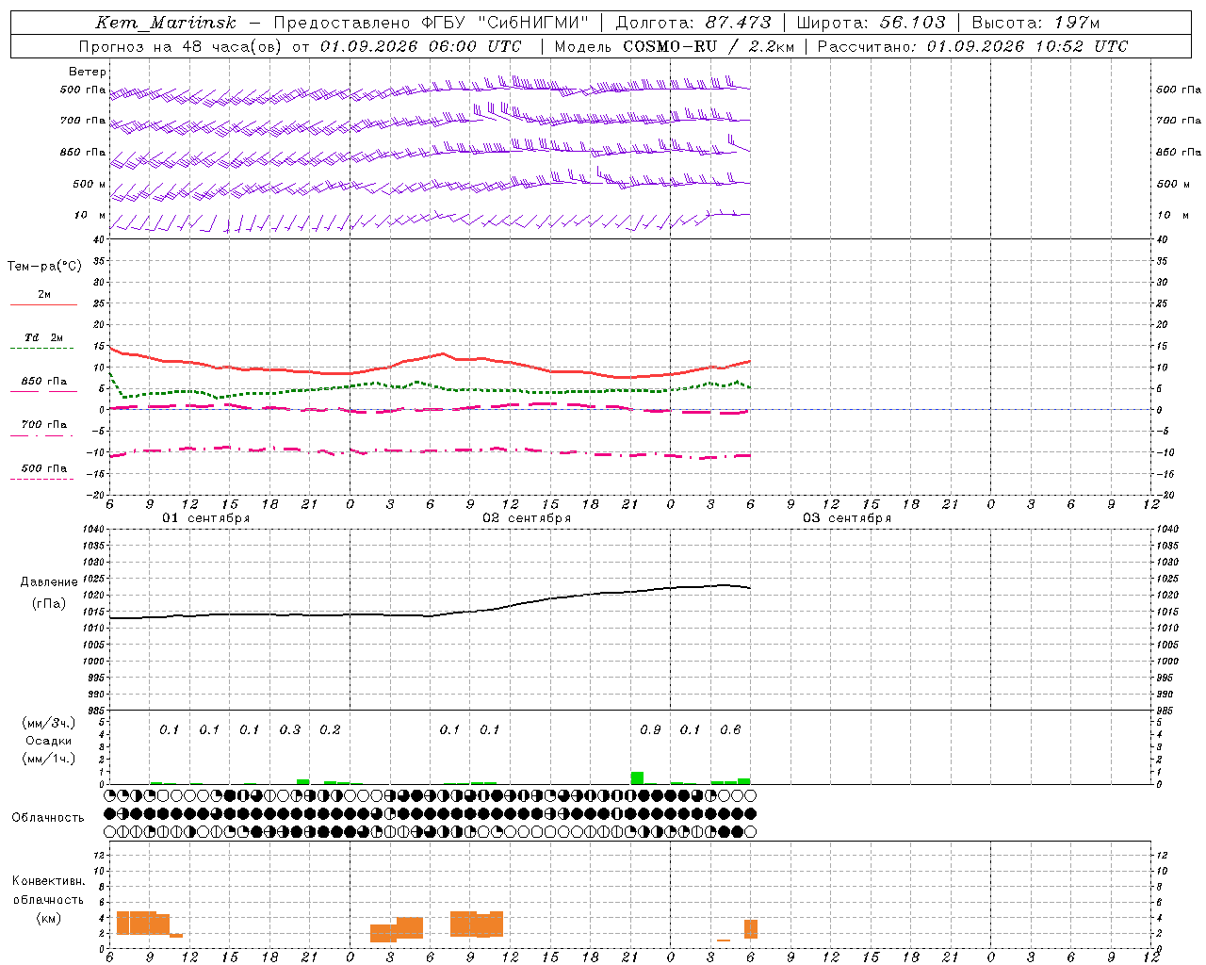This screenshot has height=965, width=1206.
Task: Click the Тем-ра(°C) axis label
Action: [44, 267]
